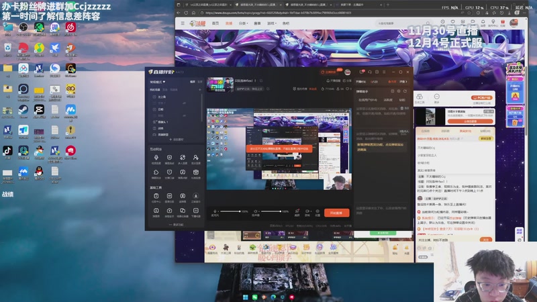Switch to activity tab in danmaku panel
The image size is (537, 302).
[388, 100]
